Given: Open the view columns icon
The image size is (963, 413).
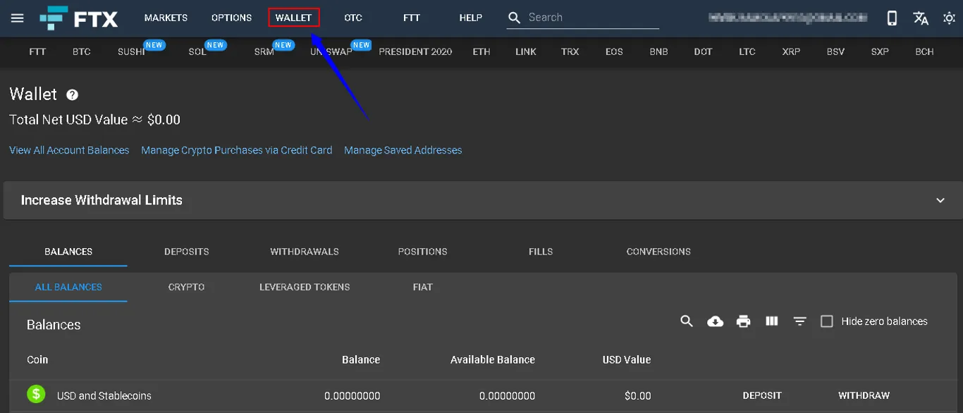Looking at the screenshot, I should [x=772, y=321].
